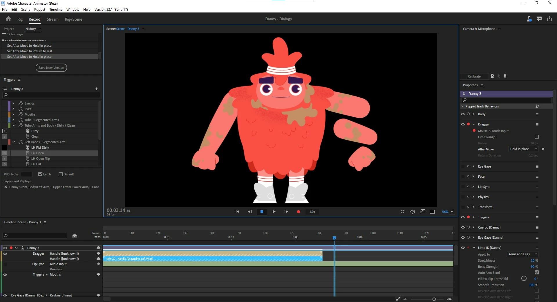Open the feedback chat icon
Screen dimensions: 557x302
tap(539, 19)
